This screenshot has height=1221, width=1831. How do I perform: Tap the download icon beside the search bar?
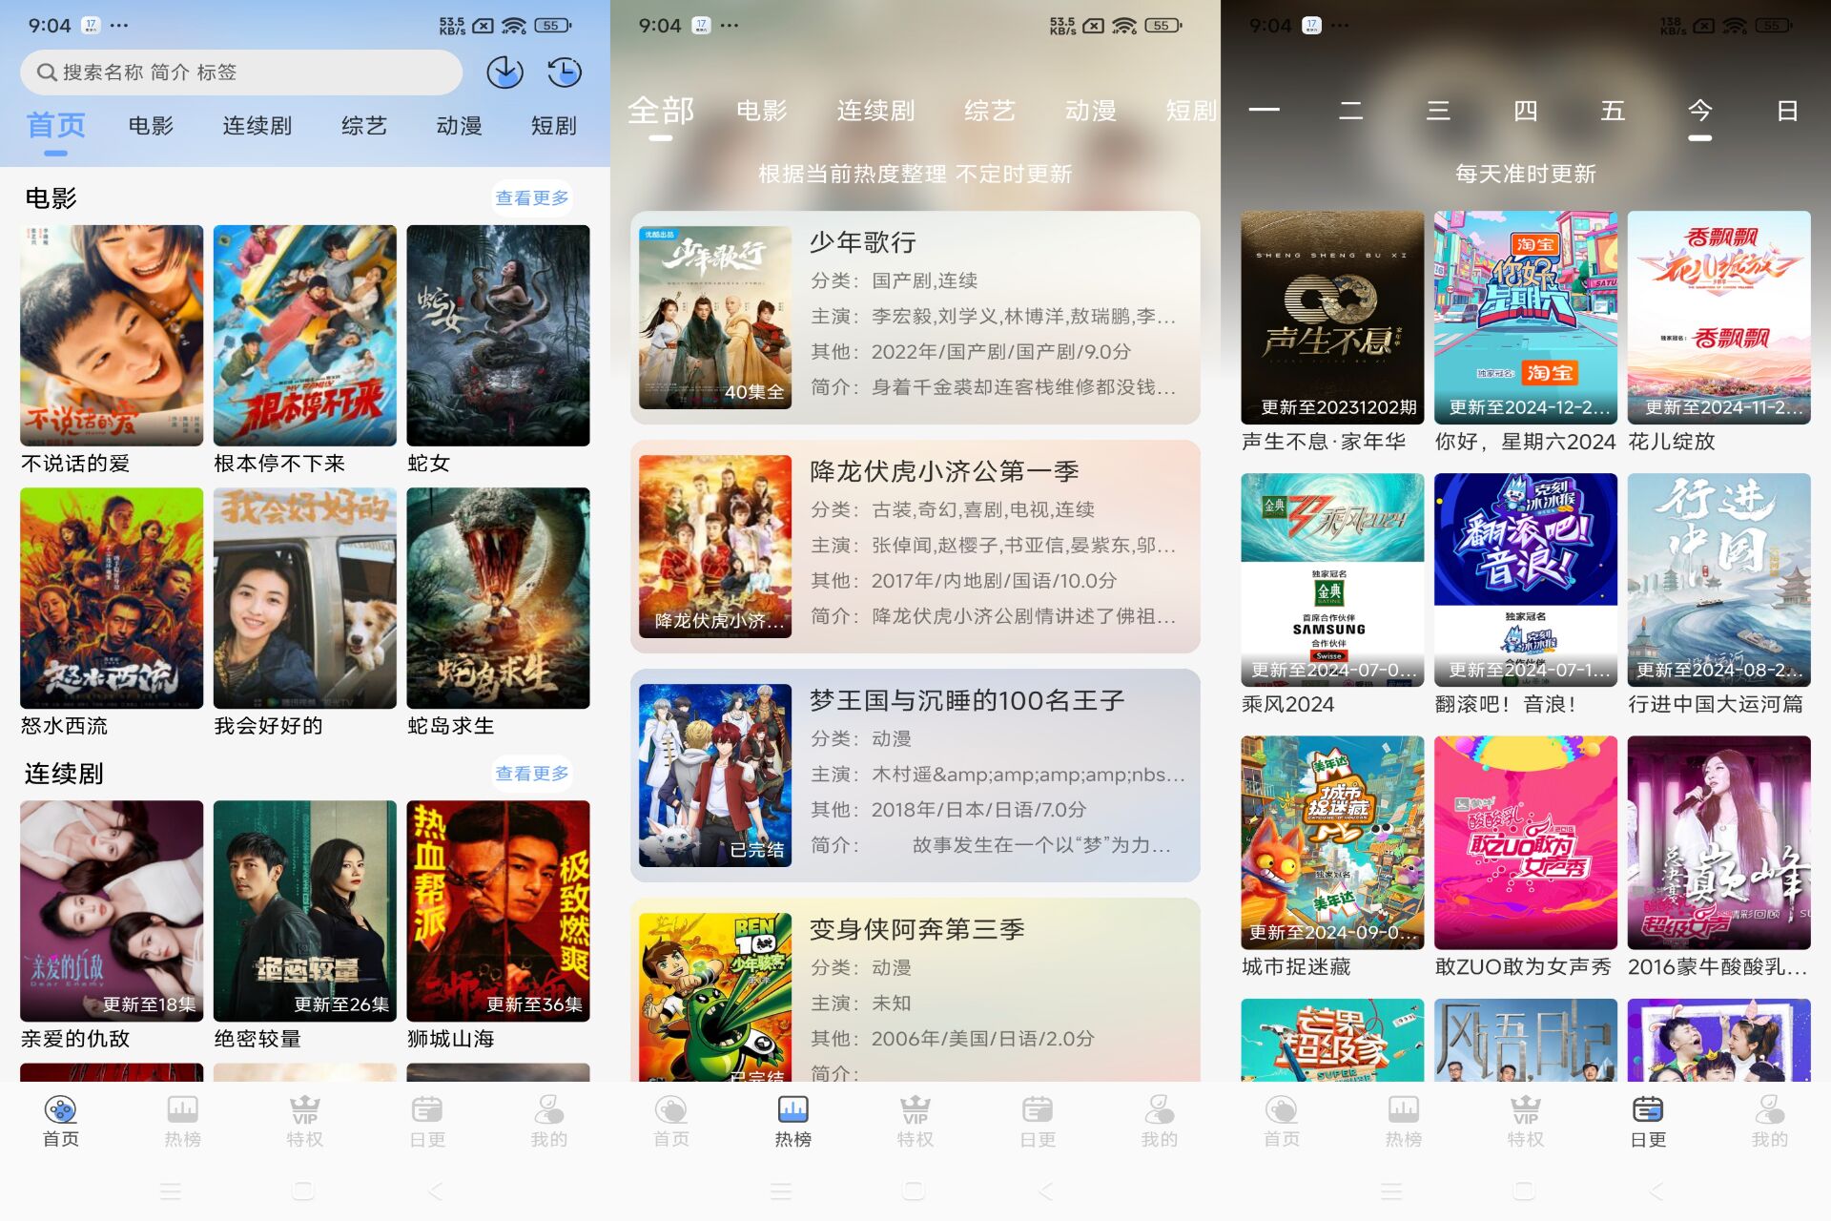(504, 72)
